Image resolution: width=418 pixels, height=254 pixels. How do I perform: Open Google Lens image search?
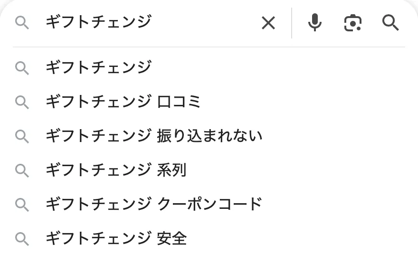(352, 22)
